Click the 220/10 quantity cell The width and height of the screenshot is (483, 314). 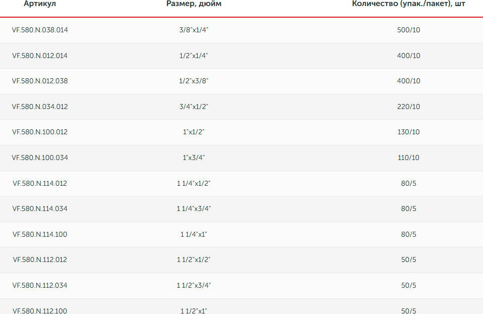408,107
